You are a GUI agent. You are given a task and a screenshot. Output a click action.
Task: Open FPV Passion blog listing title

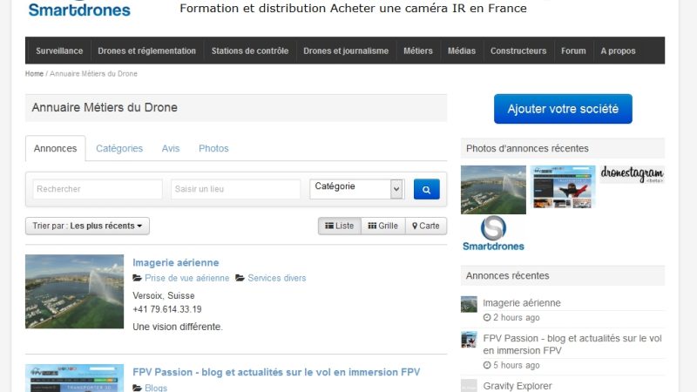click(x=276, y=373)
